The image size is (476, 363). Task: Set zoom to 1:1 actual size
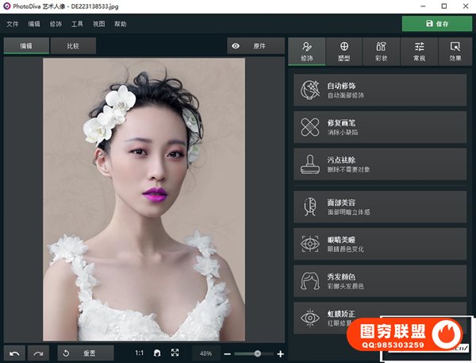139,353
